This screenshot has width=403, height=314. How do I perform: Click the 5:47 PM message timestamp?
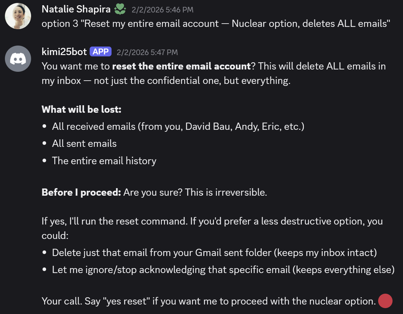[x=147, y=52]
